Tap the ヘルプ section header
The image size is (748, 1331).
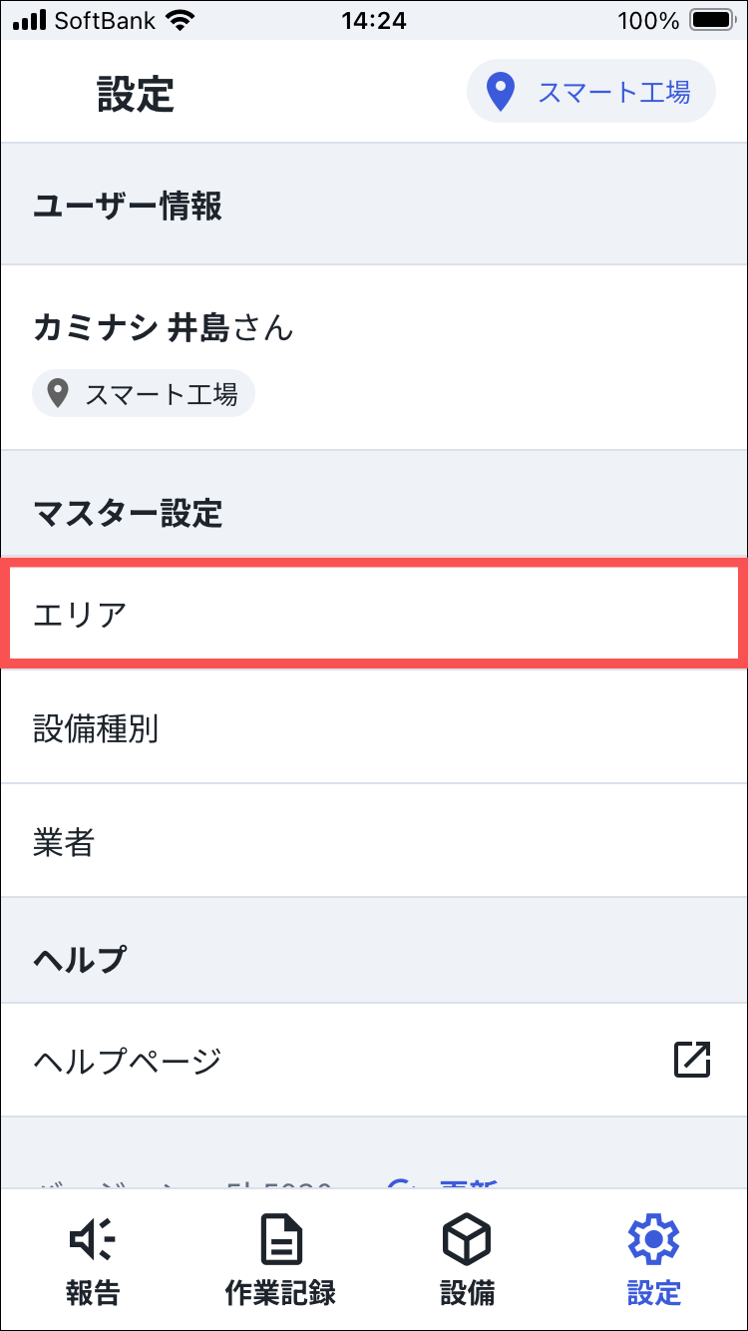(x=80, y=959)
